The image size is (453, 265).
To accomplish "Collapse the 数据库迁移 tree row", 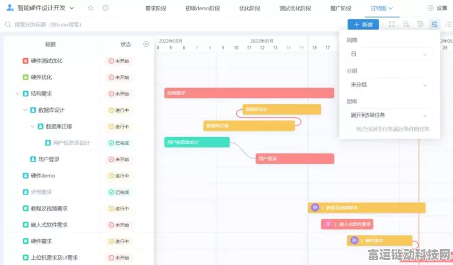I will click(x=32, y=126).
